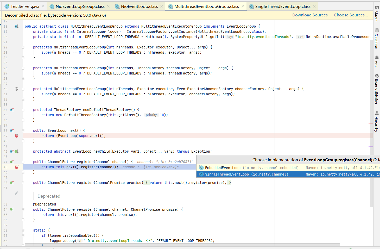Click the pencil edit doc icon in gutter
380x249 pixels.
16,193
